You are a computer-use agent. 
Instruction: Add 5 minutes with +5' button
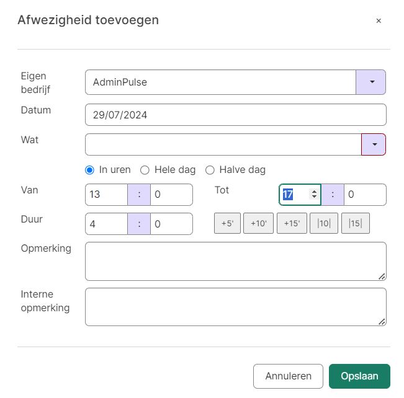pyautogui.click(x=227, y=223)
